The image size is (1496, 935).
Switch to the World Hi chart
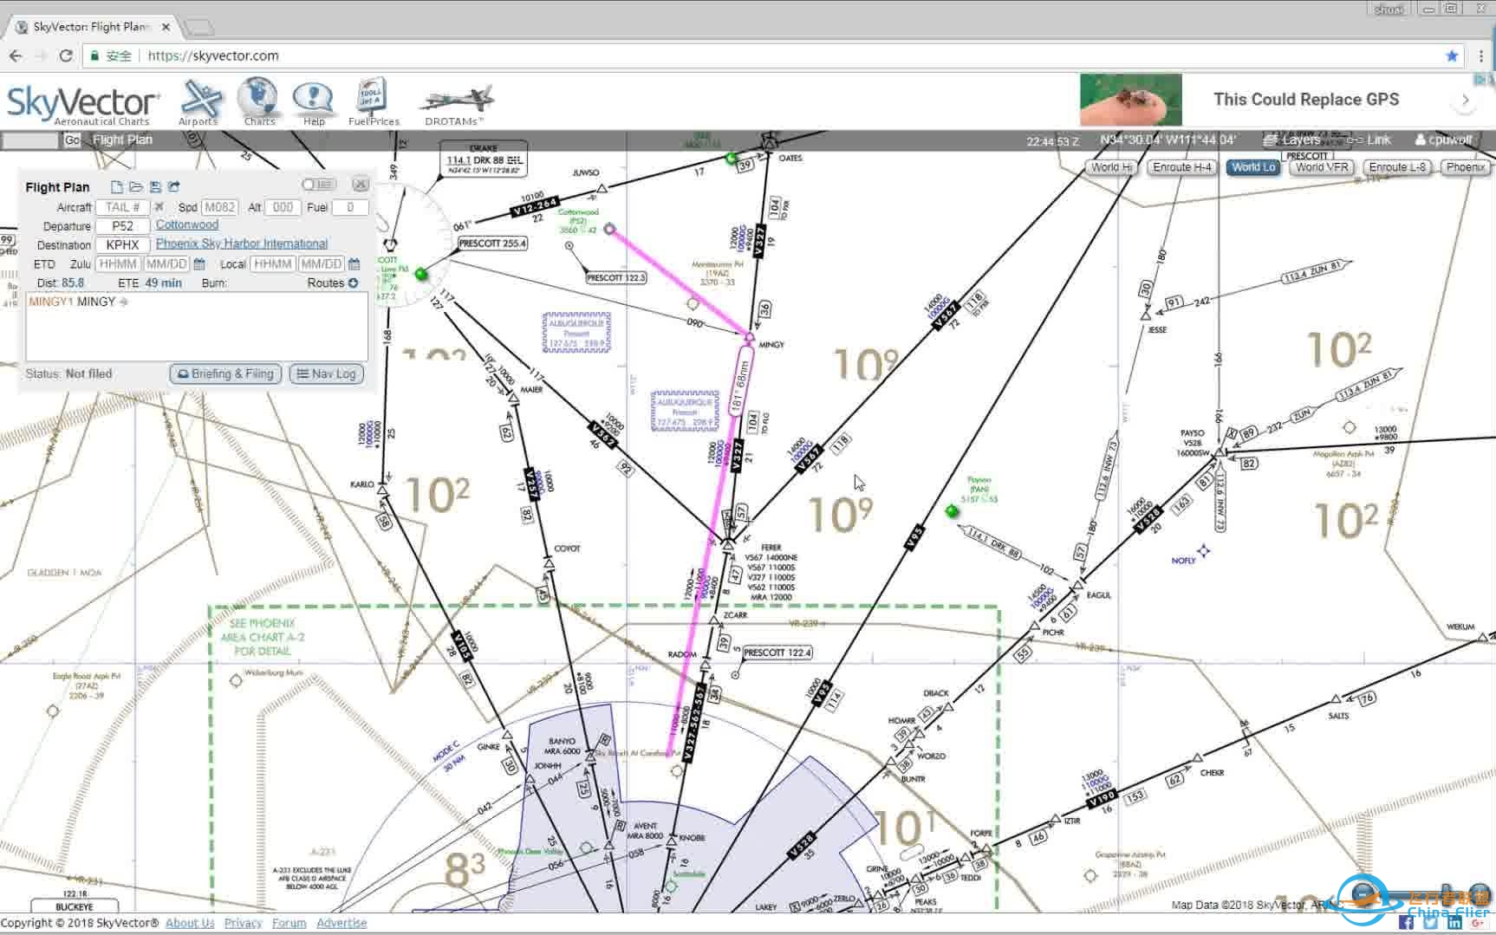tap(1110, 167)
